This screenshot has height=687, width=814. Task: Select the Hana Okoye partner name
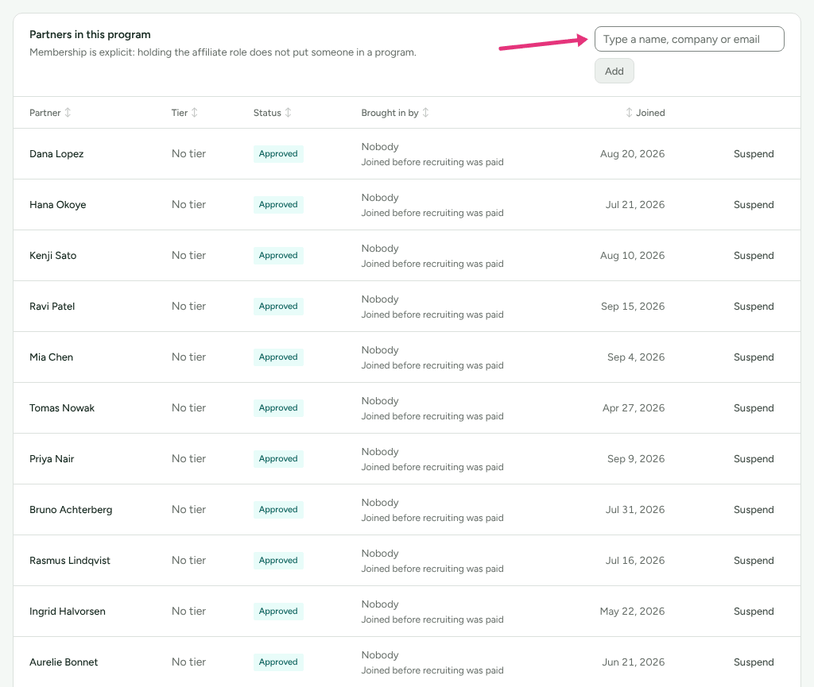click(x=57, y=205)
